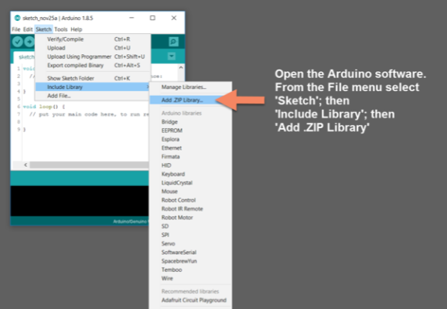Screen dimensions: 447x309
Task: Include the Temboo library
Action: 190,270
